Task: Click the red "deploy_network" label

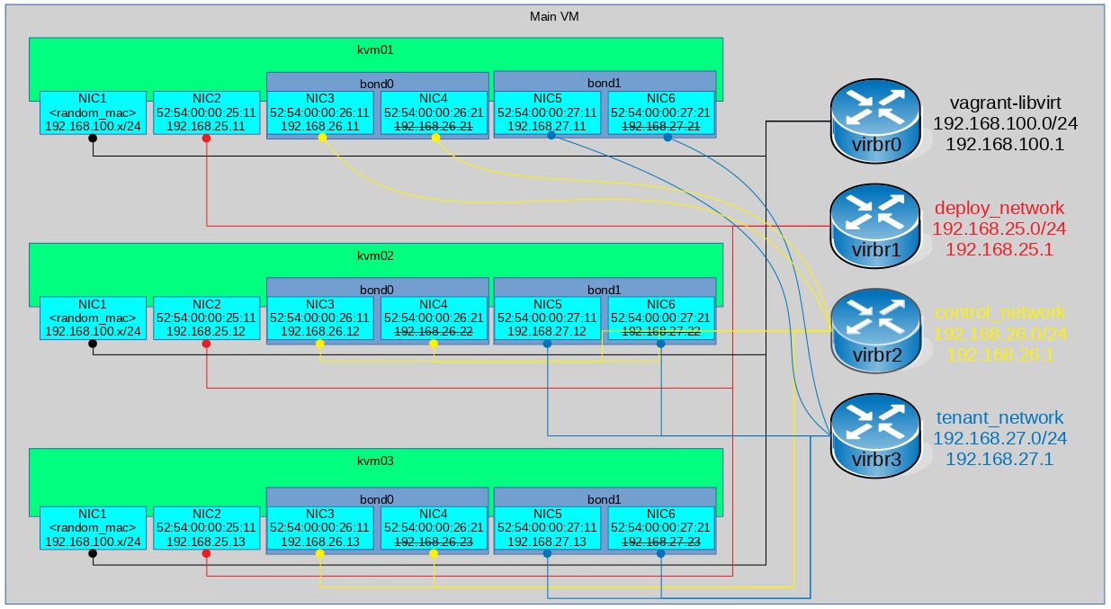Action: tap(999, 208)
